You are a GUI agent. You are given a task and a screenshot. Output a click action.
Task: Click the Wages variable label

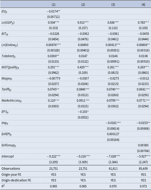pos(7,78)
